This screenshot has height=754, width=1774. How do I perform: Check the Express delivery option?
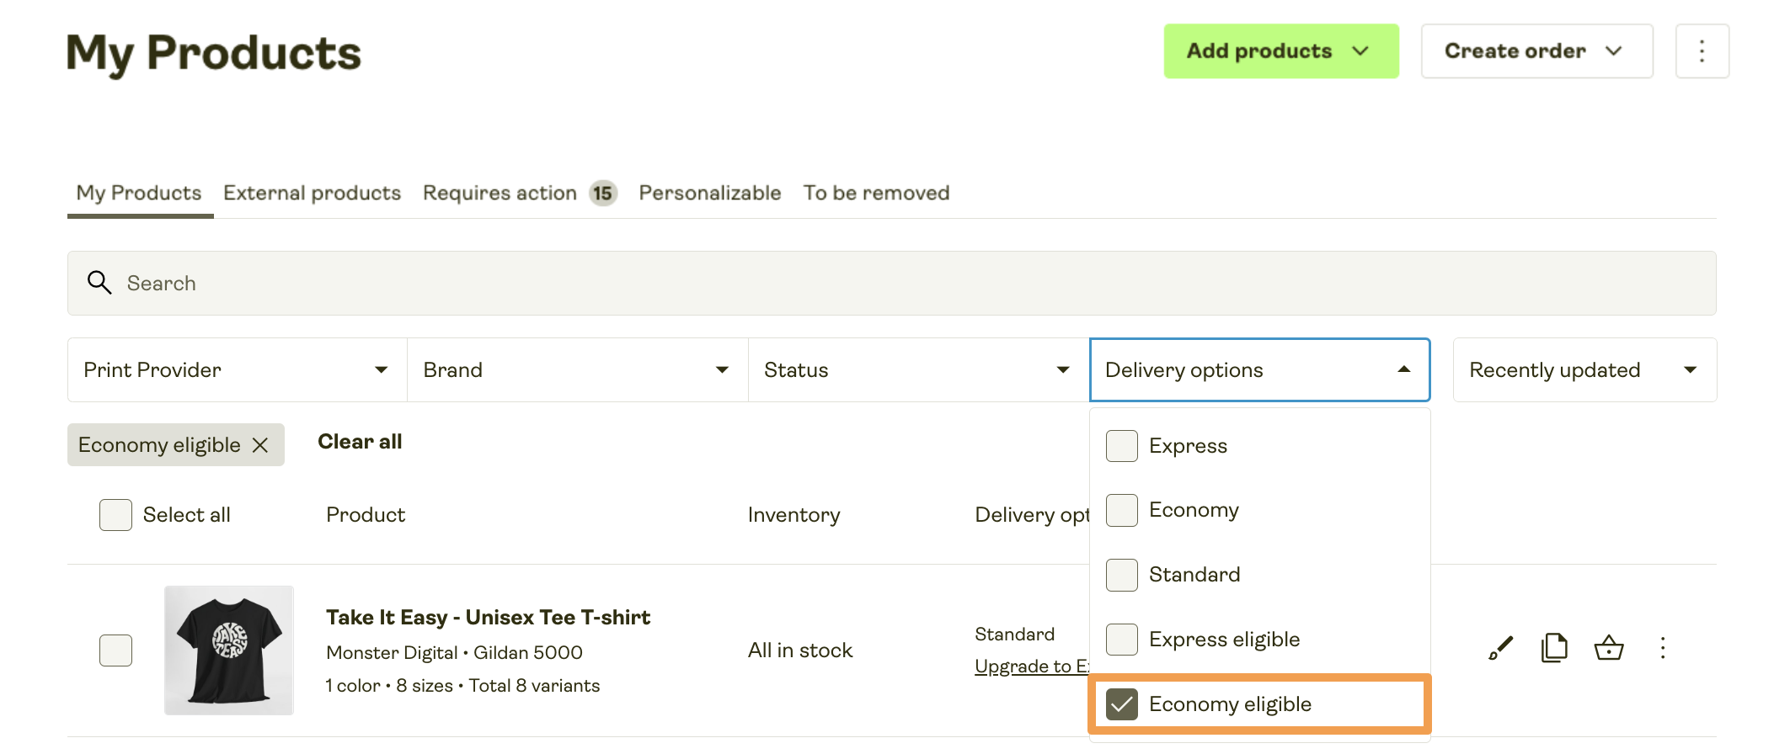(1122, 446)
